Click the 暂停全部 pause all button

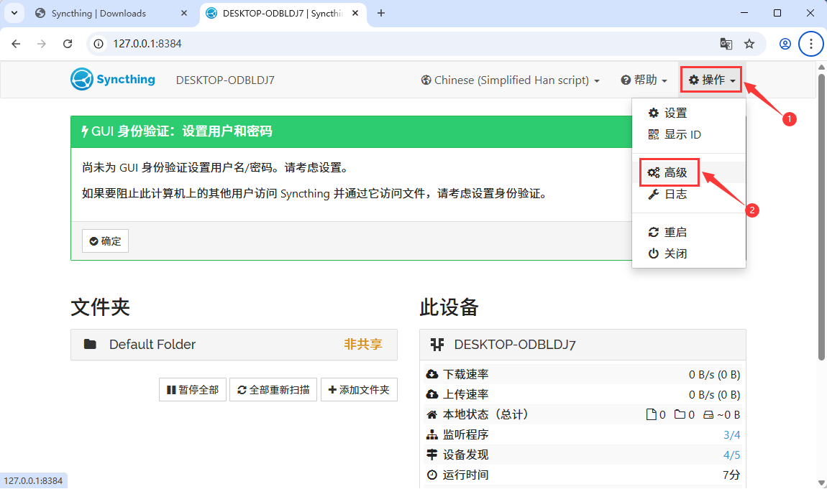coord(193,389)
